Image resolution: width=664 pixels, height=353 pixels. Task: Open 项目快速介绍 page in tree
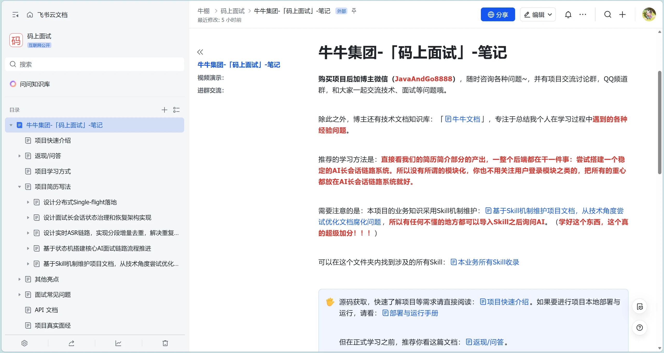(53, 140)
